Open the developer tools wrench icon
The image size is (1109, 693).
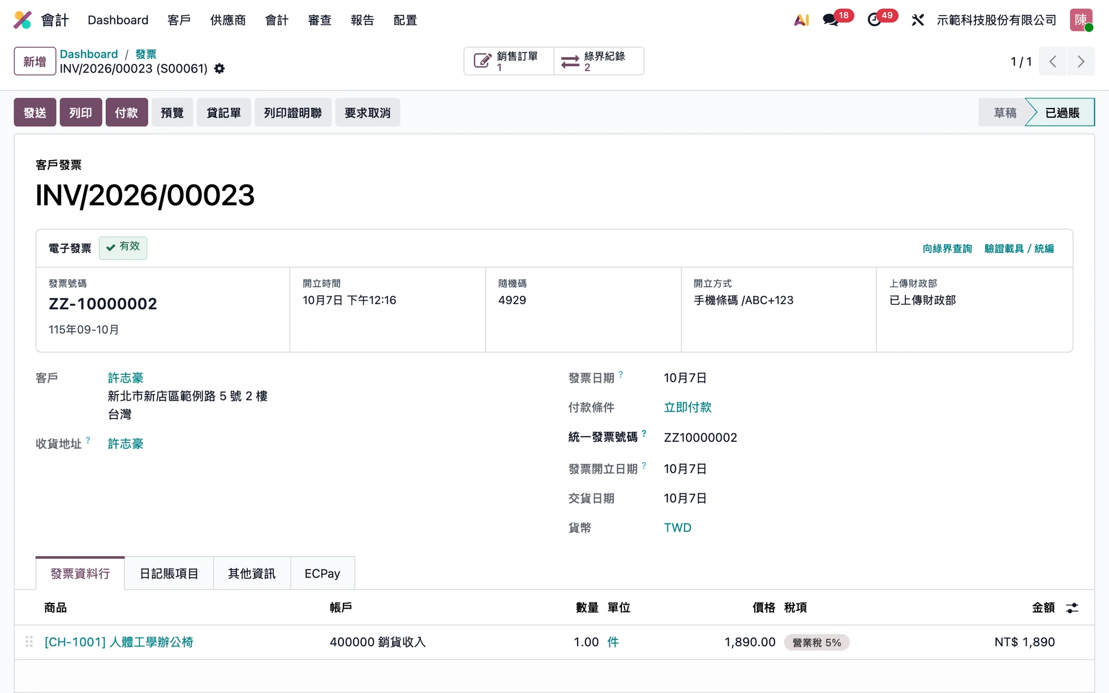tap(918, 20)
